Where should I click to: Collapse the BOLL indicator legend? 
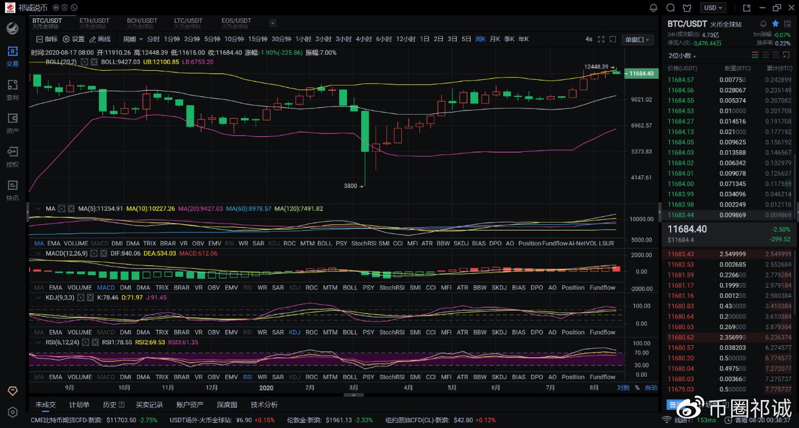pos(39,62)
